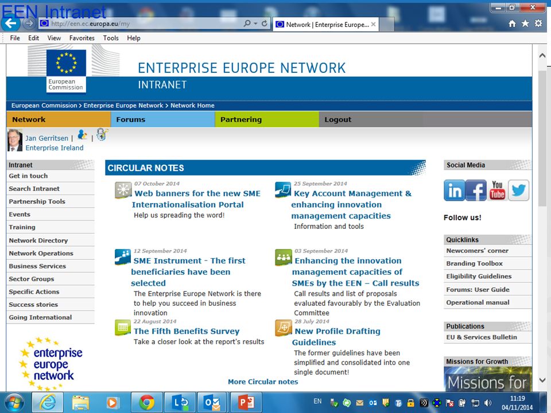Click the browser forward arrow button
This screenshot has width=551, height=413.
point(29,24)
